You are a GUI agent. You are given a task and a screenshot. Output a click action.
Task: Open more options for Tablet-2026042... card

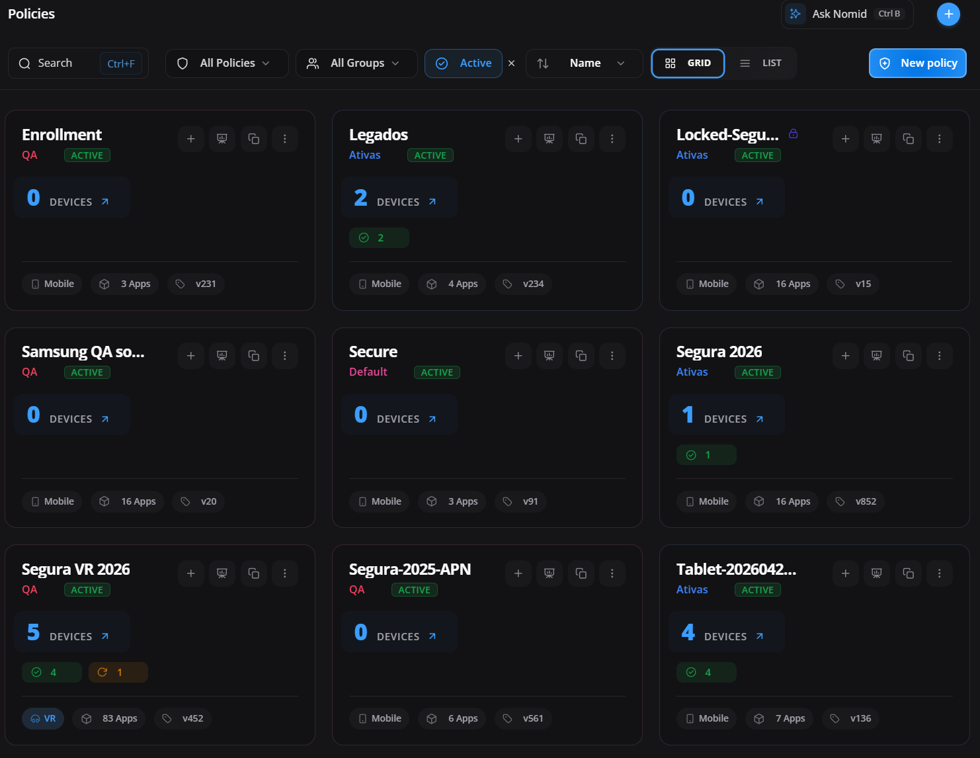pos(940,573)
